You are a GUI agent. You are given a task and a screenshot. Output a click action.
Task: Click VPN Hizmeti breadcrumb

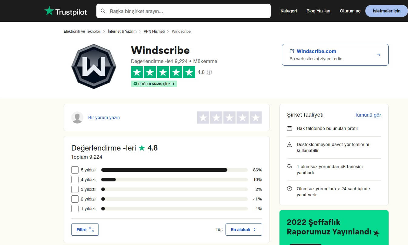[x=154, y=31]
